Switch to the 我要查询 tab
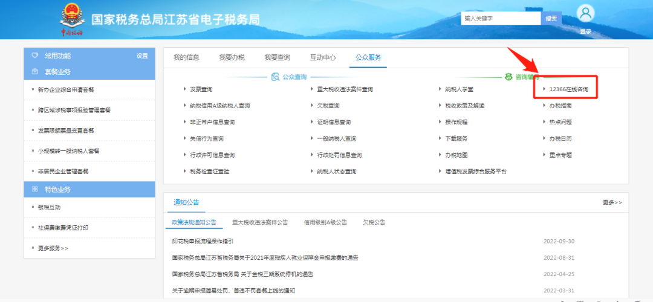This screenshot has height=302, width=653. pyautogui.click(x=278, y=57)
